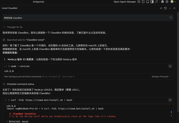The image size is (179, 123).
Task: Follow the 'Go to Terminal' link
Action: pyautogui.click(x=50, y=76)
